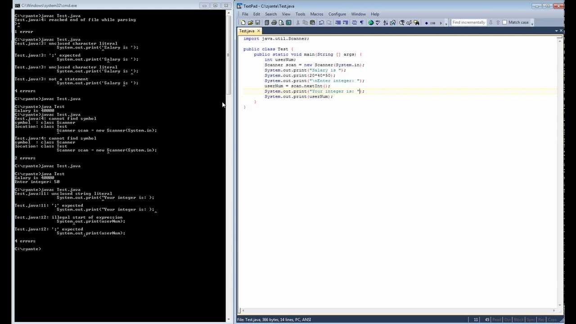Open the Help menu

pyautogui.click(x=375, y=14)
